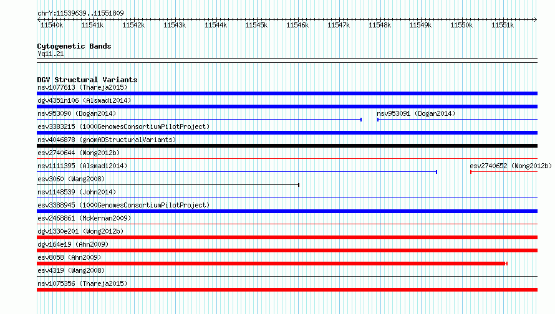Open variant esv4319 (Wang2008) label
Screen dimensions: 555x314
point(71,270)
